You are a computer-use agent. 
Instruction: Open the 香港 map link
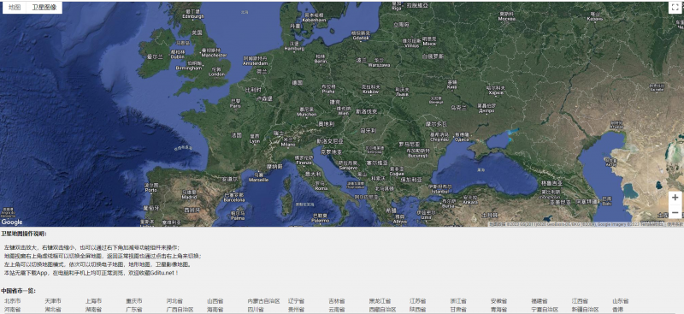[x=618, y=310]
